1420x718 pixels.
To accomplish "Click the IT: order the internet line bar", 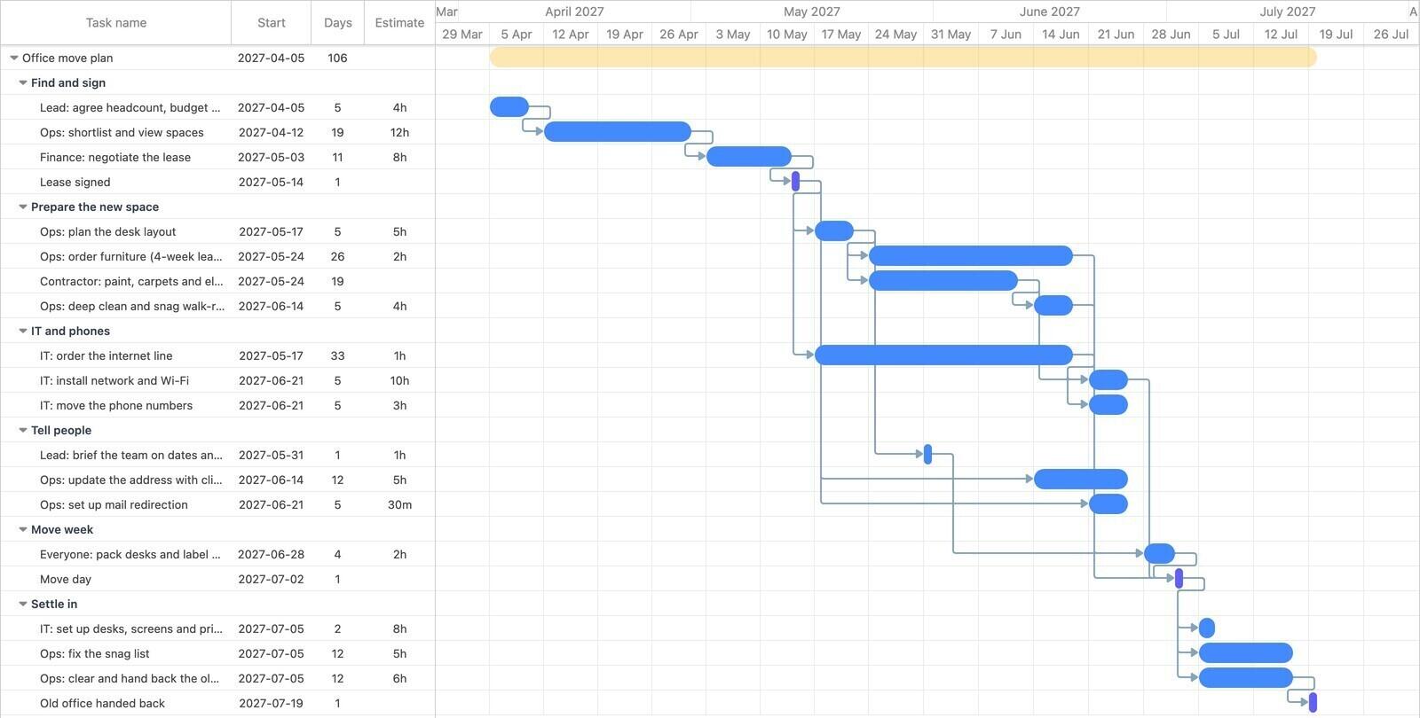I will point(944,355).
